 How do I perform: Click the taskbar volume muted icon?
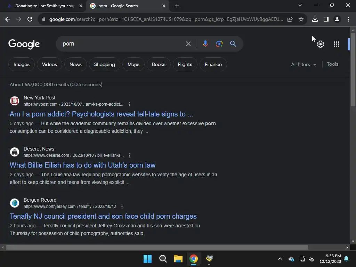[311, 259]
